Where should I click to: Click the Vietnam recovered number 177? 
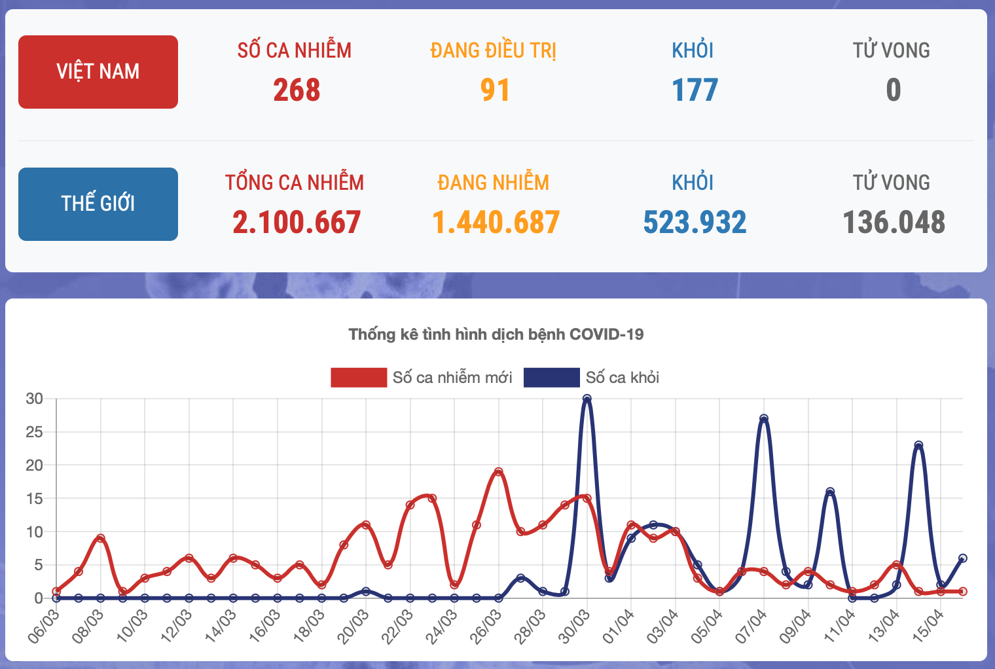(695, 90)
